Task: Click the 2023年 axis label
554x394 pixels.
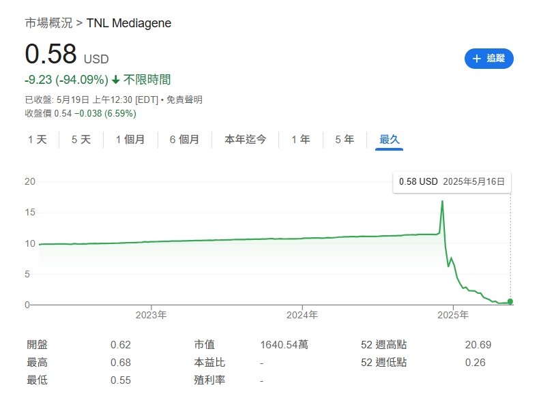Action: click(x=151, y=315)
